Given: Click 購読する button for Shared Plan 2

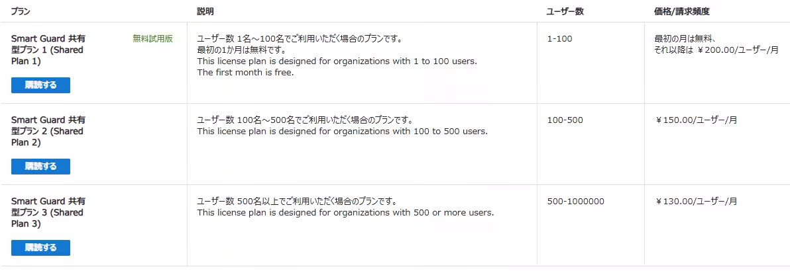Looking at the screenshot, I should point(40,167).
